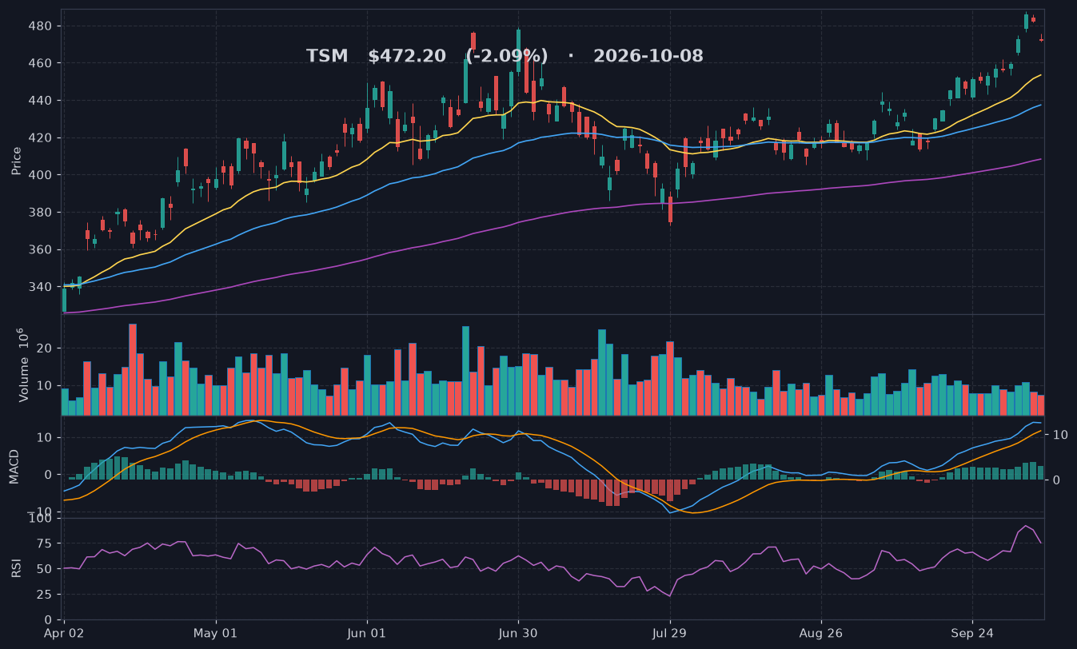Click the 440 price axis tick
The width and height of the screenshot is (1077, 649).
[40, 101]
